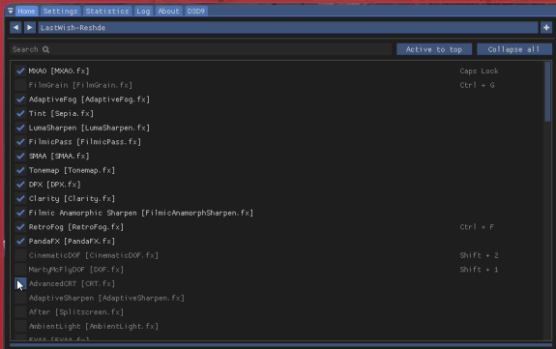Focus the Search effects field

point(201,49)
